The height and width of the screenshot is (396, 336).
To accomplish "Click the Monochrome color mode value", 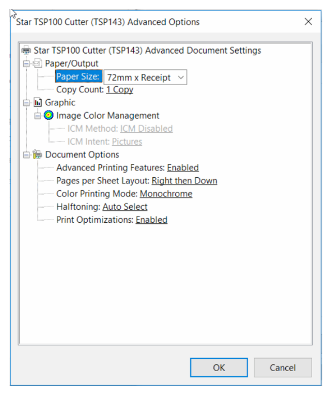I will coord(166,194).
